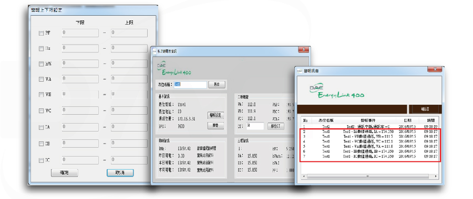
Task: Click the PF lower limit field
Action: 80,33
